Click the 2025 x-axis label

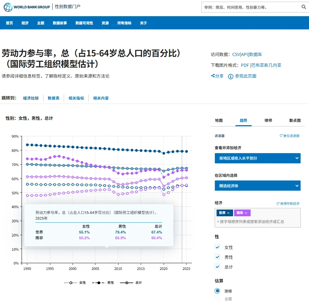tap(186, 269)
